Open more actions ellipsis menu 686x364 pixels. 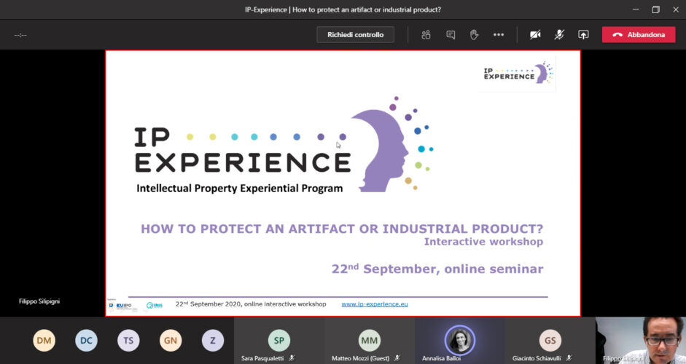pyautogui.click(x=499, y=34)
